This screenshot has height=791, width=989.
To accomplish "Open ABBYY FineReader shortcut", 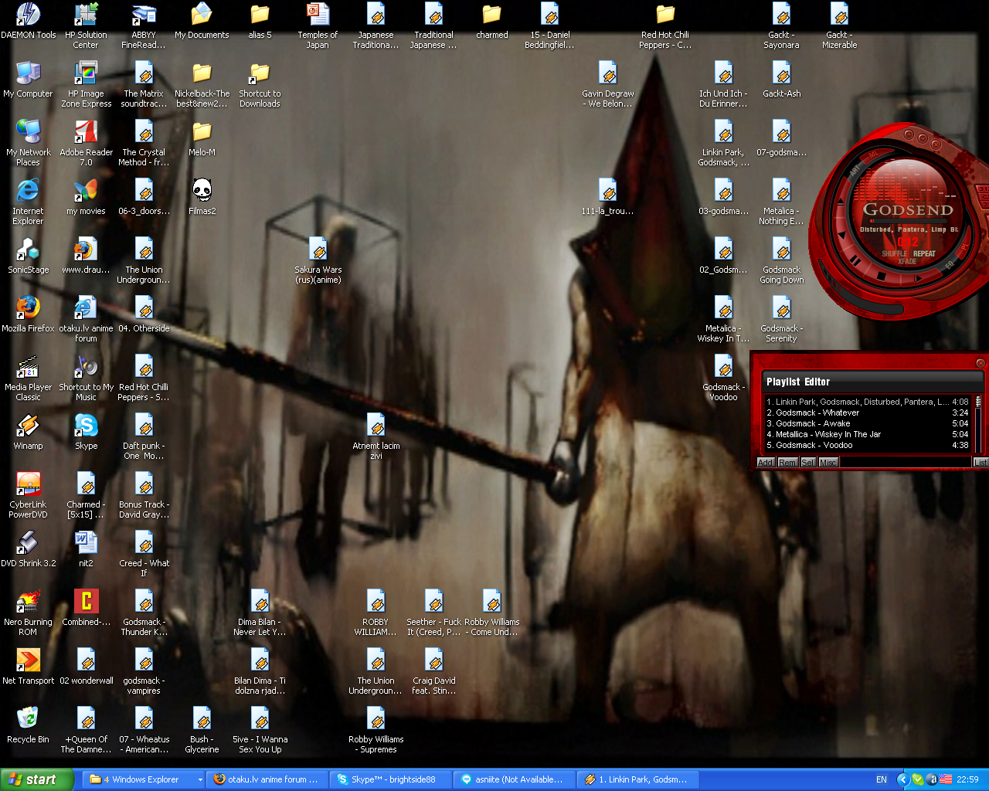I will [144, 26].
